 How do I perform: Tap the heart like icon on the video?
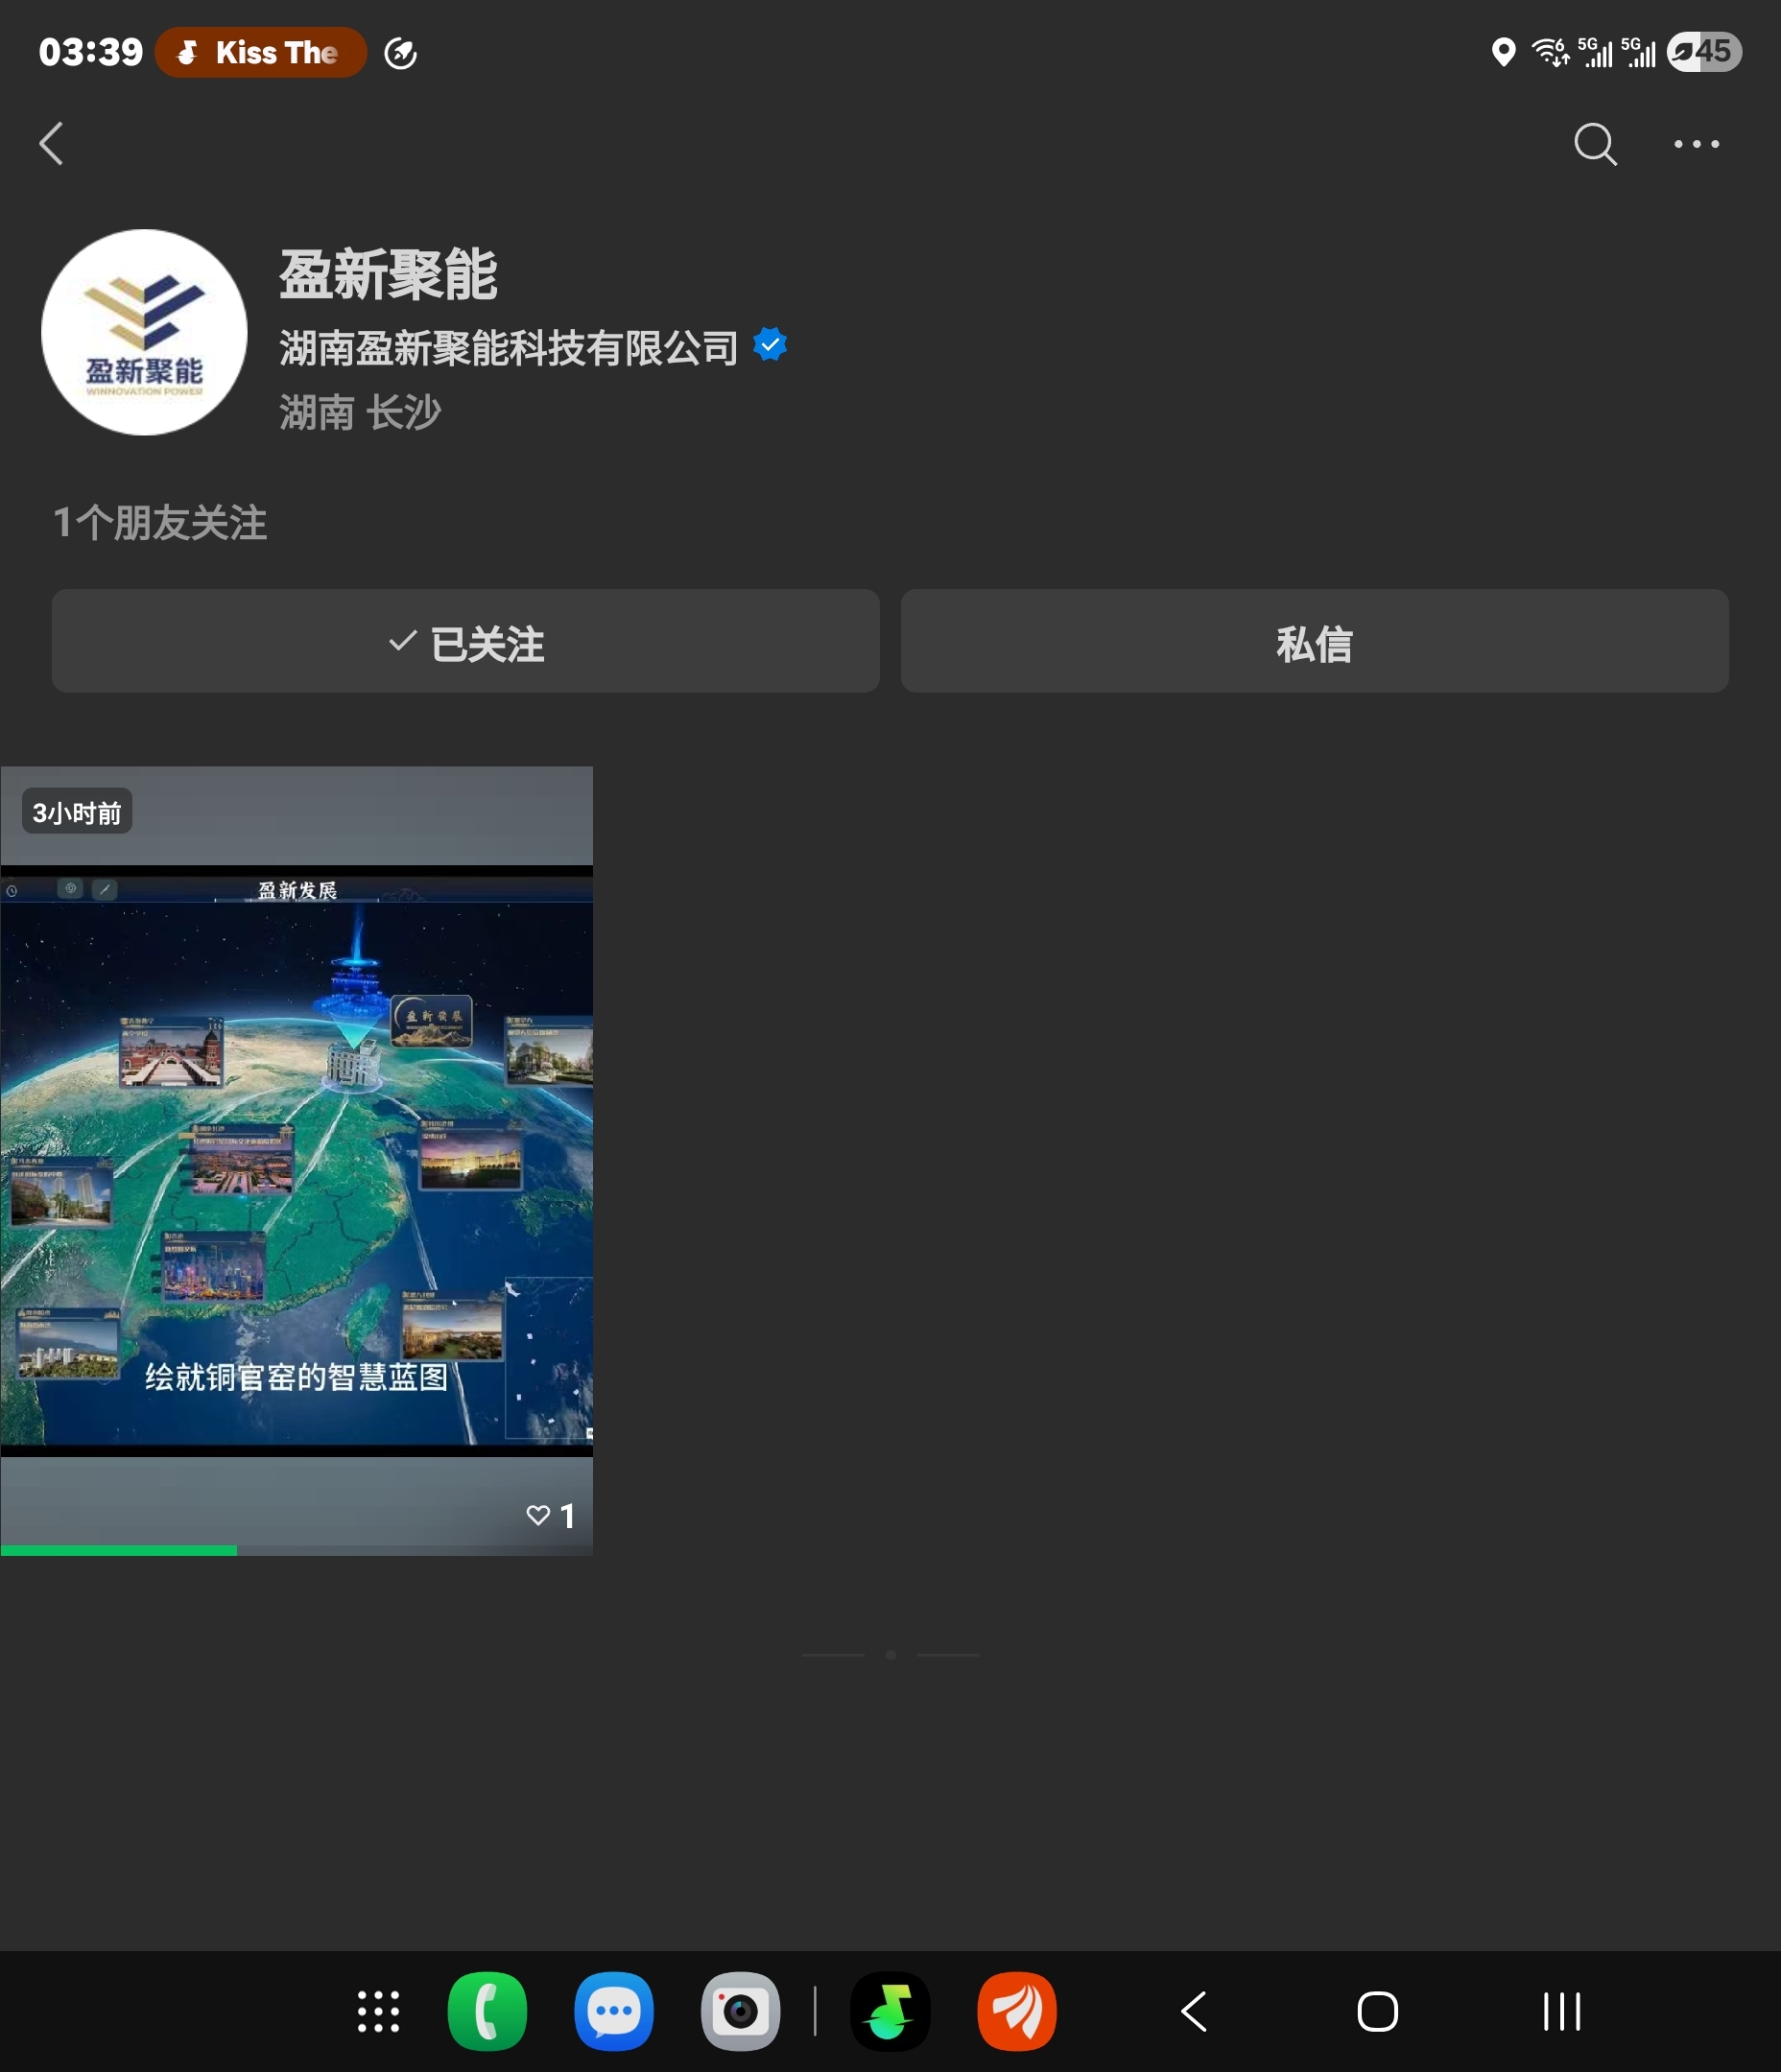click(x=538, y=1515)
